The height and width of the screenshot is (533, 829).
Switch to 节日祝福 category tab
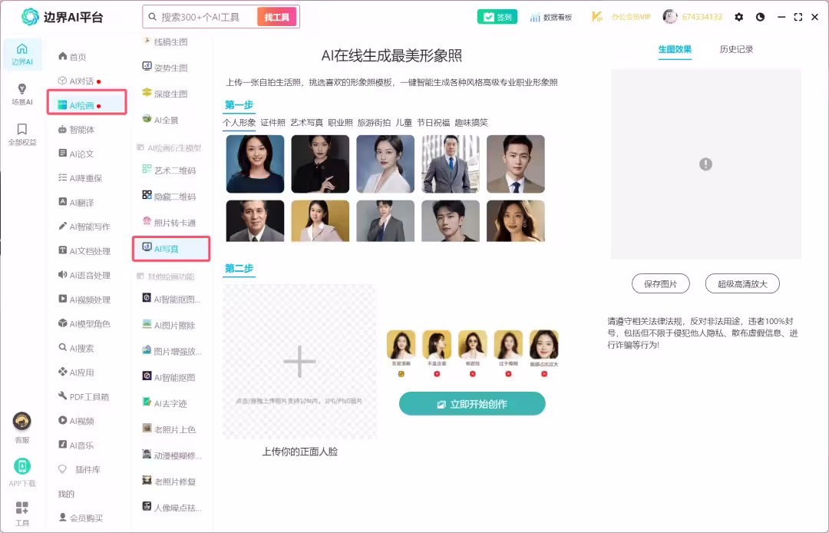pos(434,122)
